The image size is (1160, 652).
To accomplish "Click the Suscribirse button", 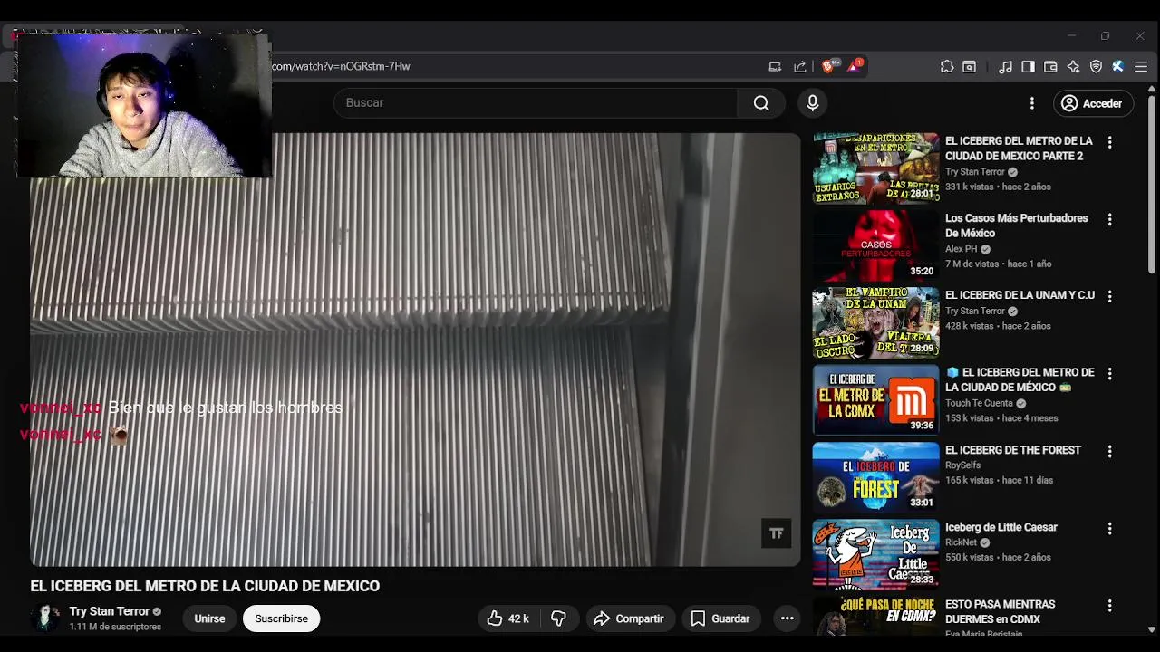I will point(281,618).
